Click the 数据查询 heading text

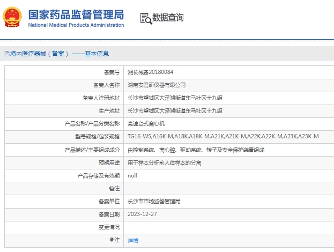[168, 18]
